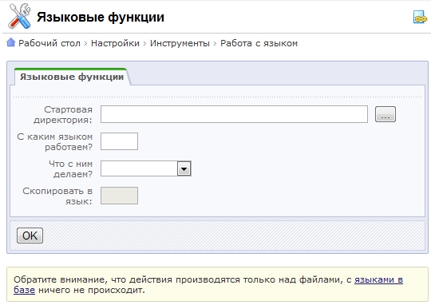
Task: Focus the Стартовая директория text field
Action: click(x=234, y=114)
